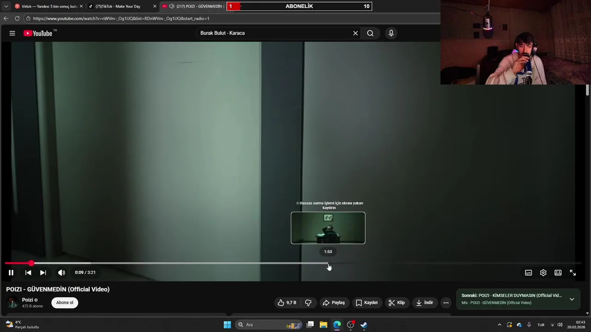Expand the Sonraki mix playlist panel chevron
The image size is (591, 332).
pyautogui.click(x=572, y=299)
